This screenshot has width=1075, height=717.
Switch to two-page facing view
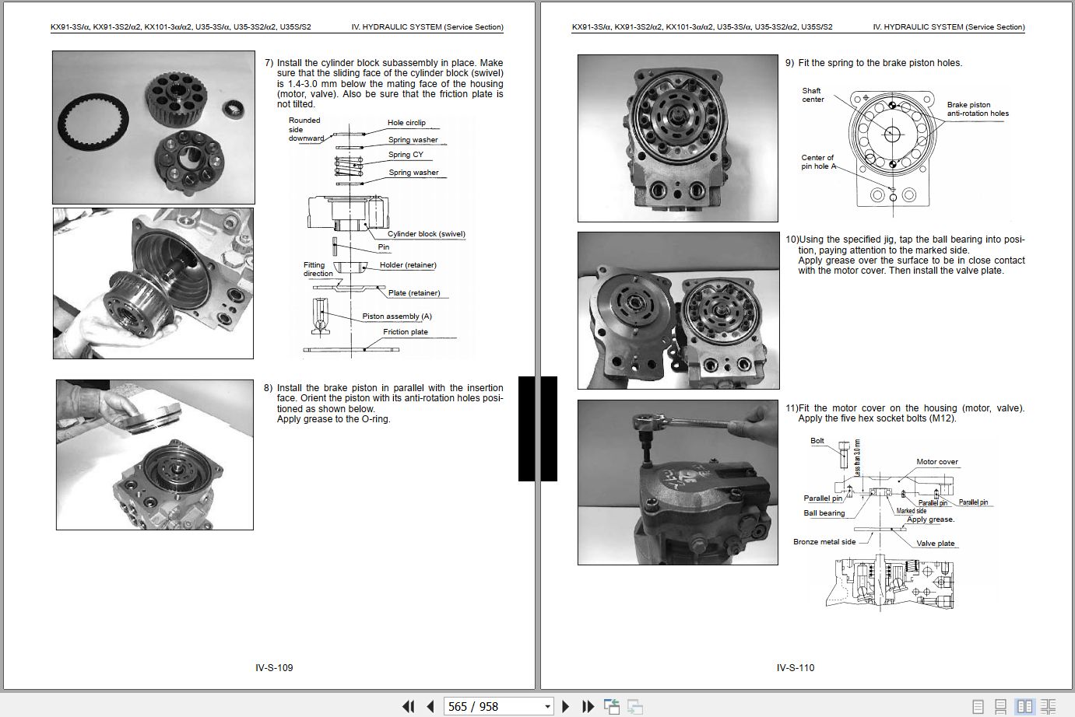pos(1025,706)
